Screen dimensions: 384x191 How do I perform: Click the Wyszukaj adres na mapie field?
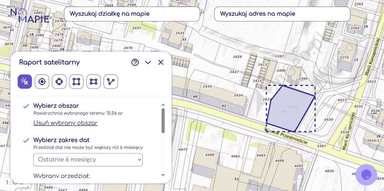point(282,14)
